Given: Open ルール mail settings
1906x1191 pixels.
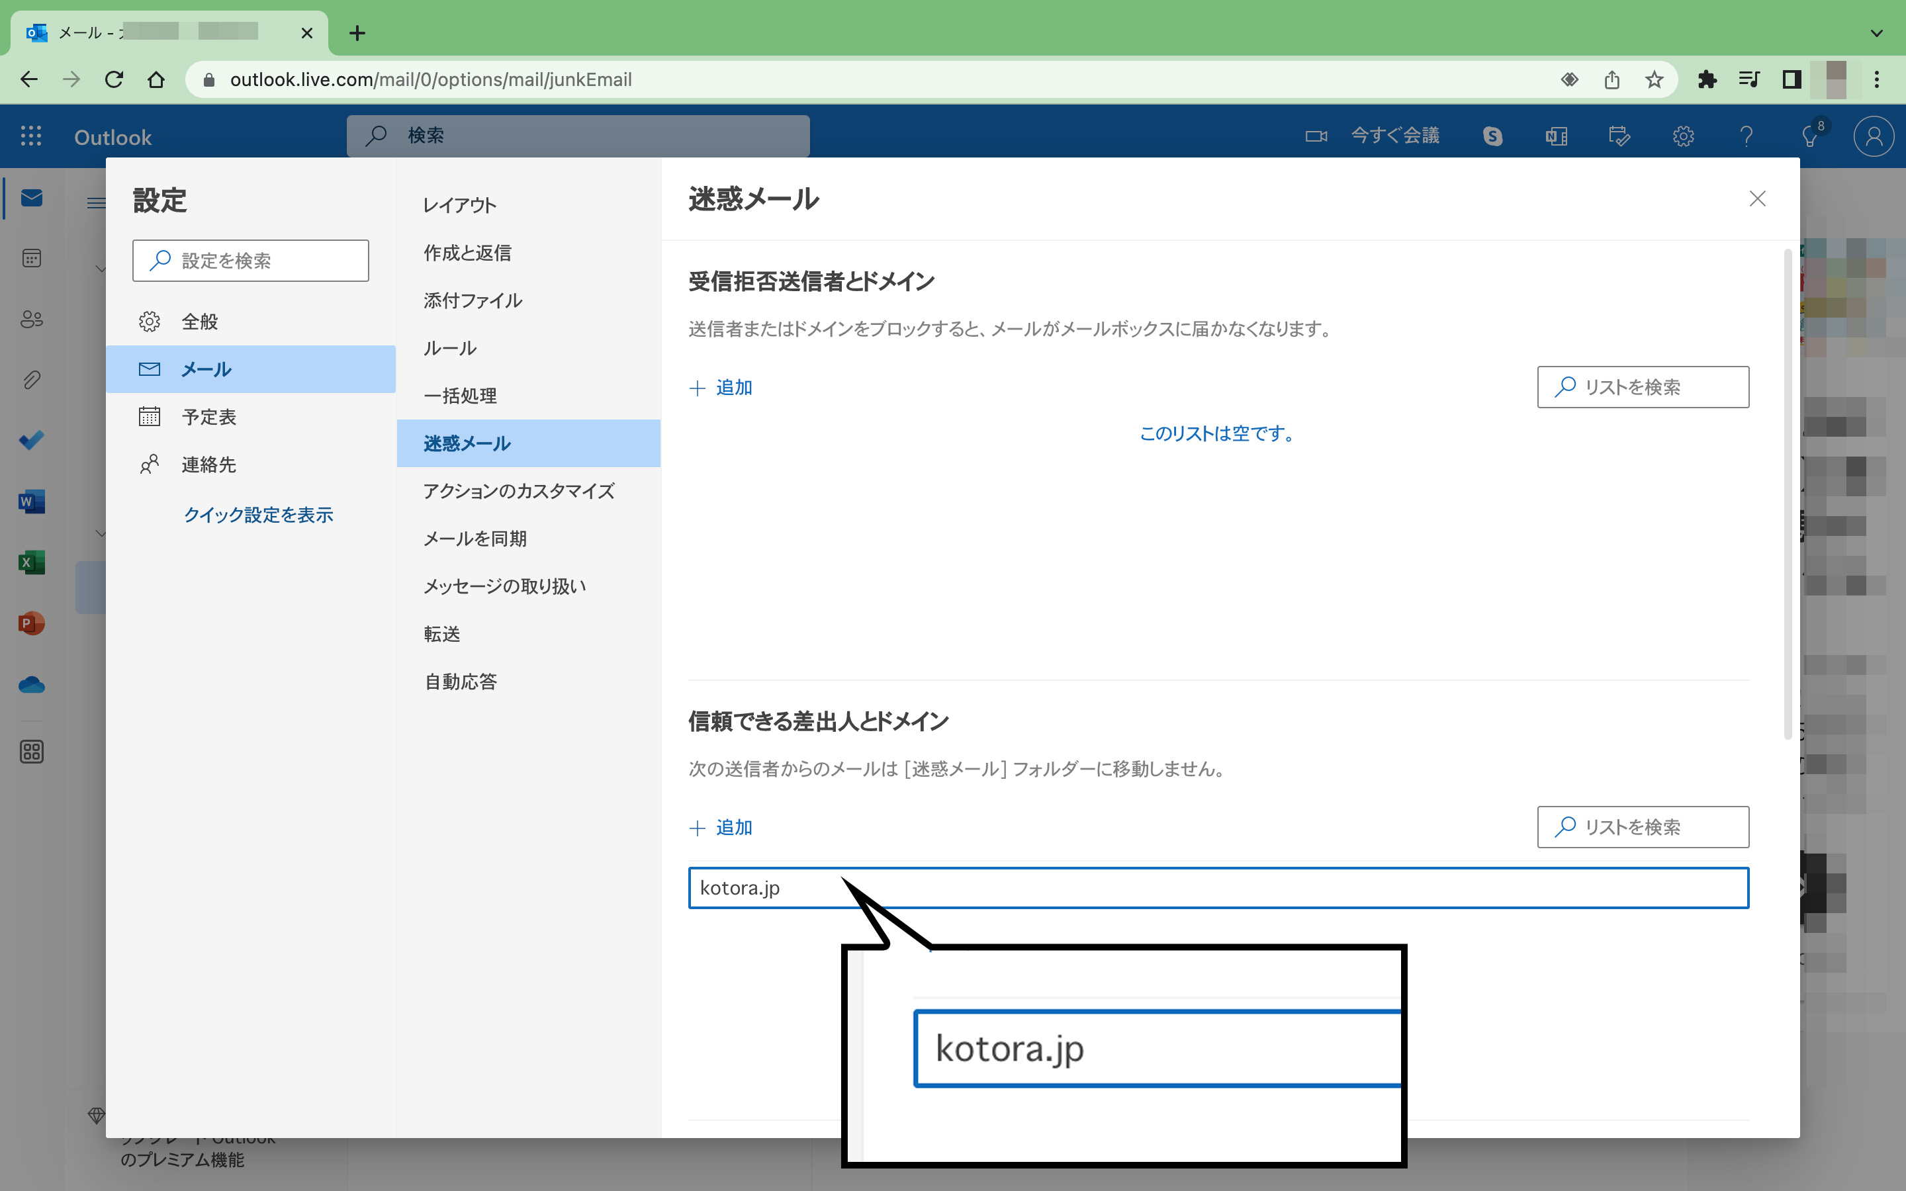Looking at the screenshot, I should pyautogui.click(x=529, y=348).
